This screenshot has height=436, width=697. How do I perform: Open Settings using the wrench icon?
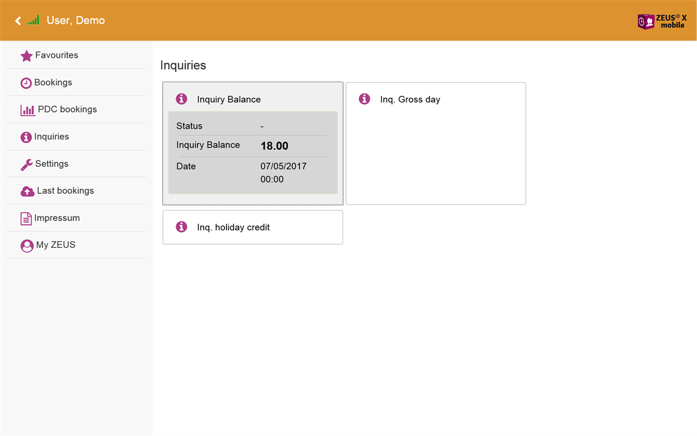coord(26,164)
